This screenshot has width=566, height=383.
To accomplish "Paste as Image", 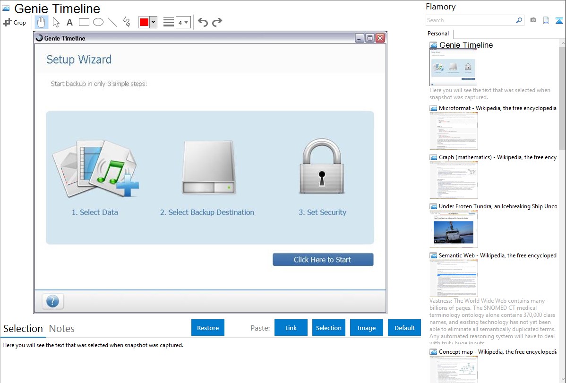I will [367, 328].
